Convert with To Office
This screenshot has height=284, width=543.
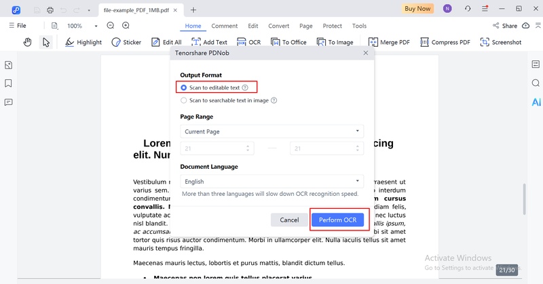288,42
